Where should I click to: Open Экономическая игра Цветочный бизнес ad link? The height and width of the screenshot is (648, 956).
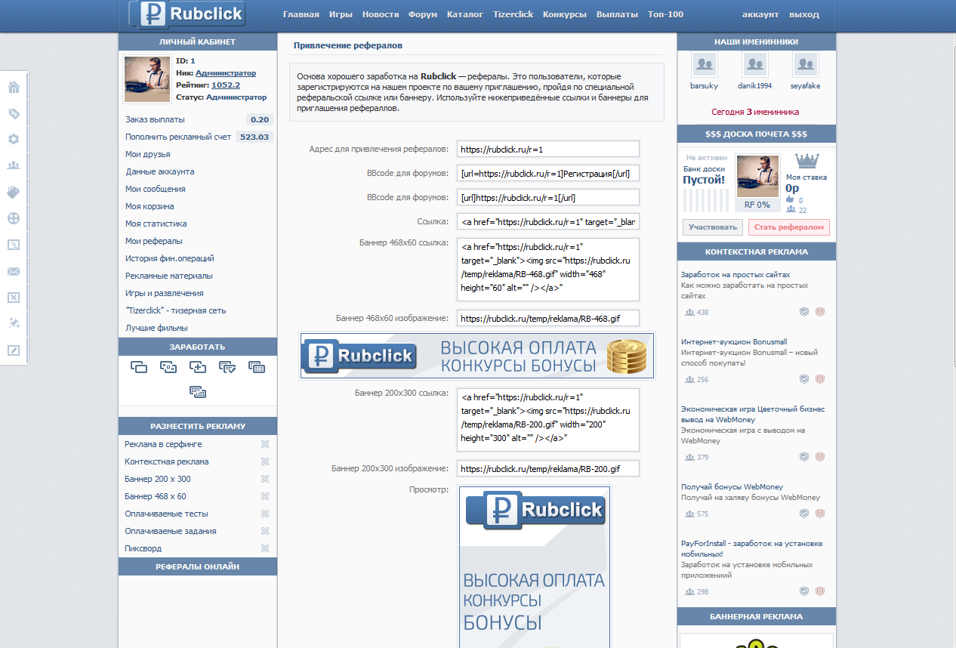click(x=753, y=414)
